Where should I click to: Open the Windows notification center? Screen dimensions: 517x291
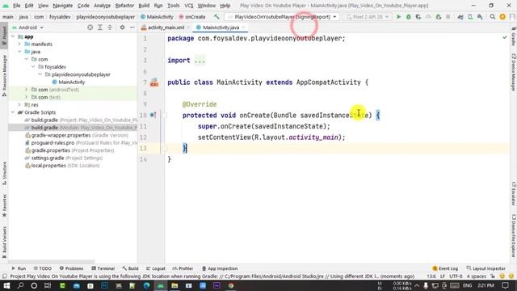pos(505,285)
